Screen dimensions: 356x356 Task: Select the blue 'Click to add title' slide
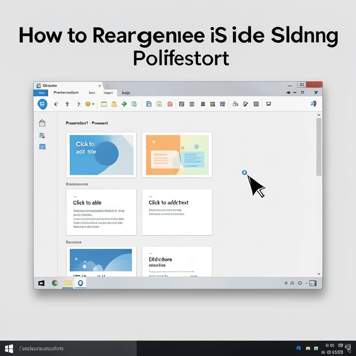click(101, 155)
